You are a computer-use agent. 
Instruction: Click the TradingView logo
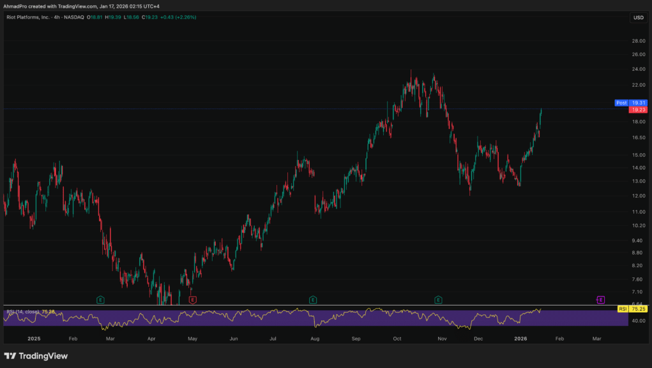pyautogui.click(x=36, y=356)
